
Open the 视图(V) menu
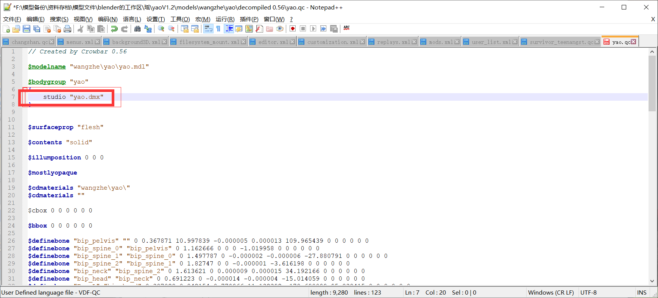click(83, 19)
